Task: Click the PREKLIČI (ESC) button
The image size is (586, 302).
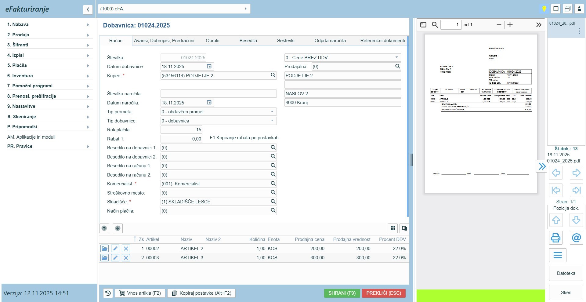Action: 383,293
